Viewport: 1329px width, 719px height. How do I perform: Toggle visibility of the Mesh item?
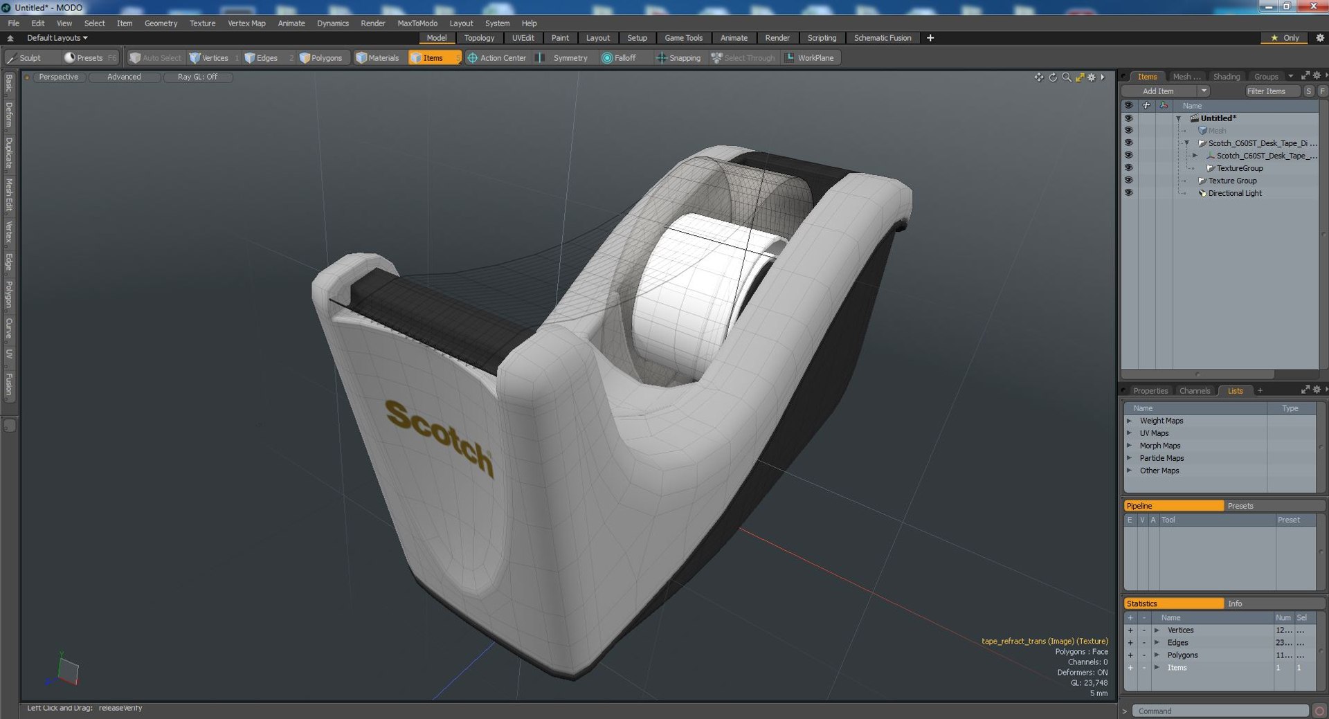(x=1129, y=130)
